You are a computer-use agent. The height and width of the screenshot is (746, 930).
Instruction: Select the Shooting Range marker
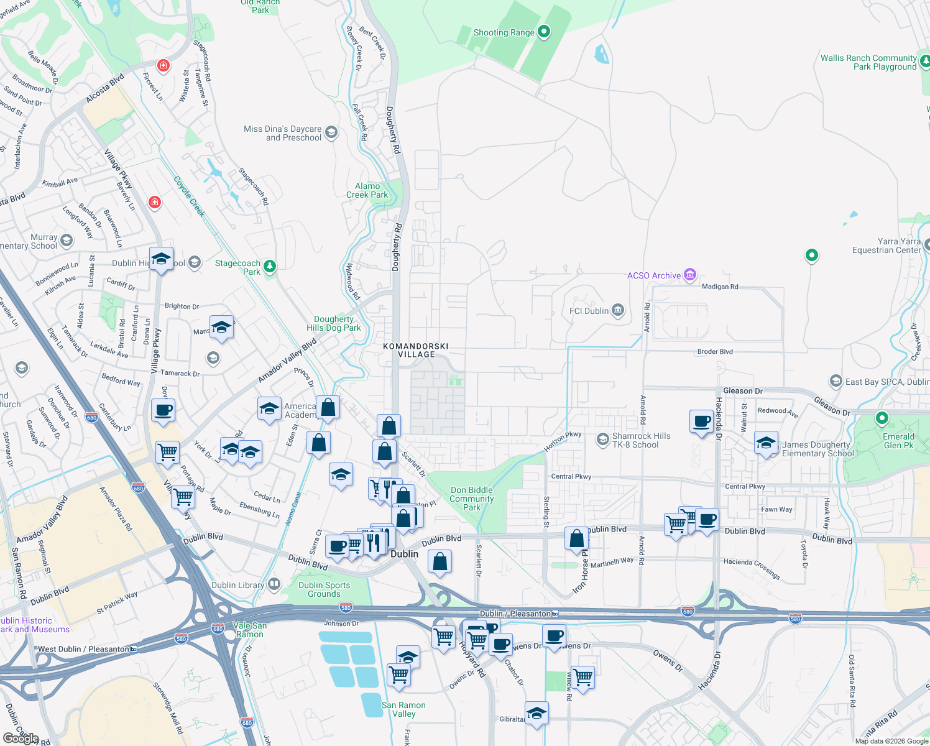tap(543, 32)
